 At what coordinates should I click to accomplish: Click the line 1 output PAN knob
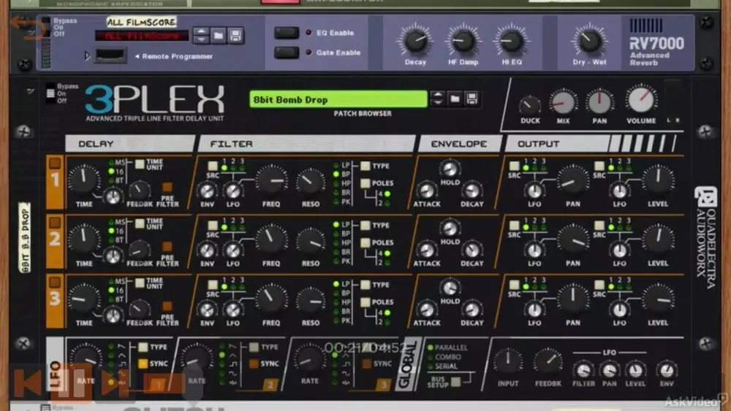(x=573, y=182)
